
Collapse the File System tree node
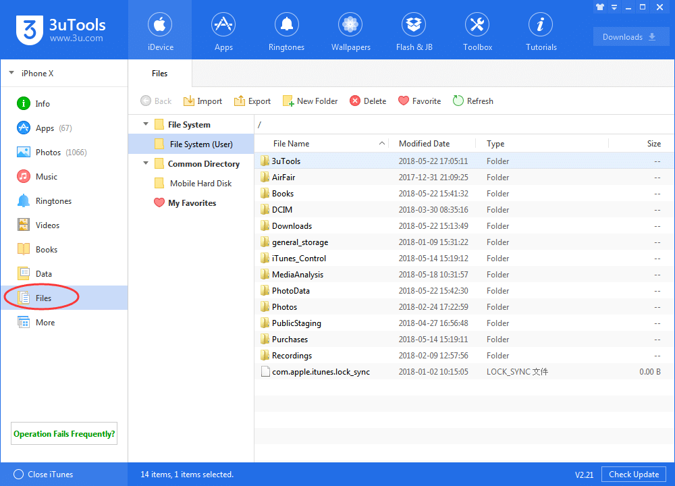pyautogui.click(x=146, y=124)
